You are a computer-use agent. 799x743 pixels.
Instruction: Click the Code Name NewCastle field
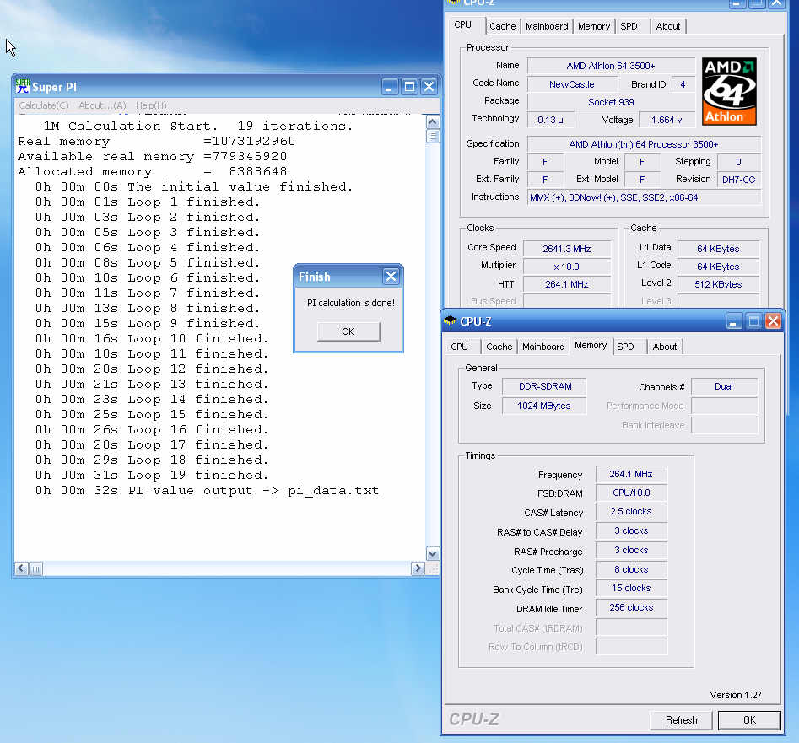[x=572, y=84]
